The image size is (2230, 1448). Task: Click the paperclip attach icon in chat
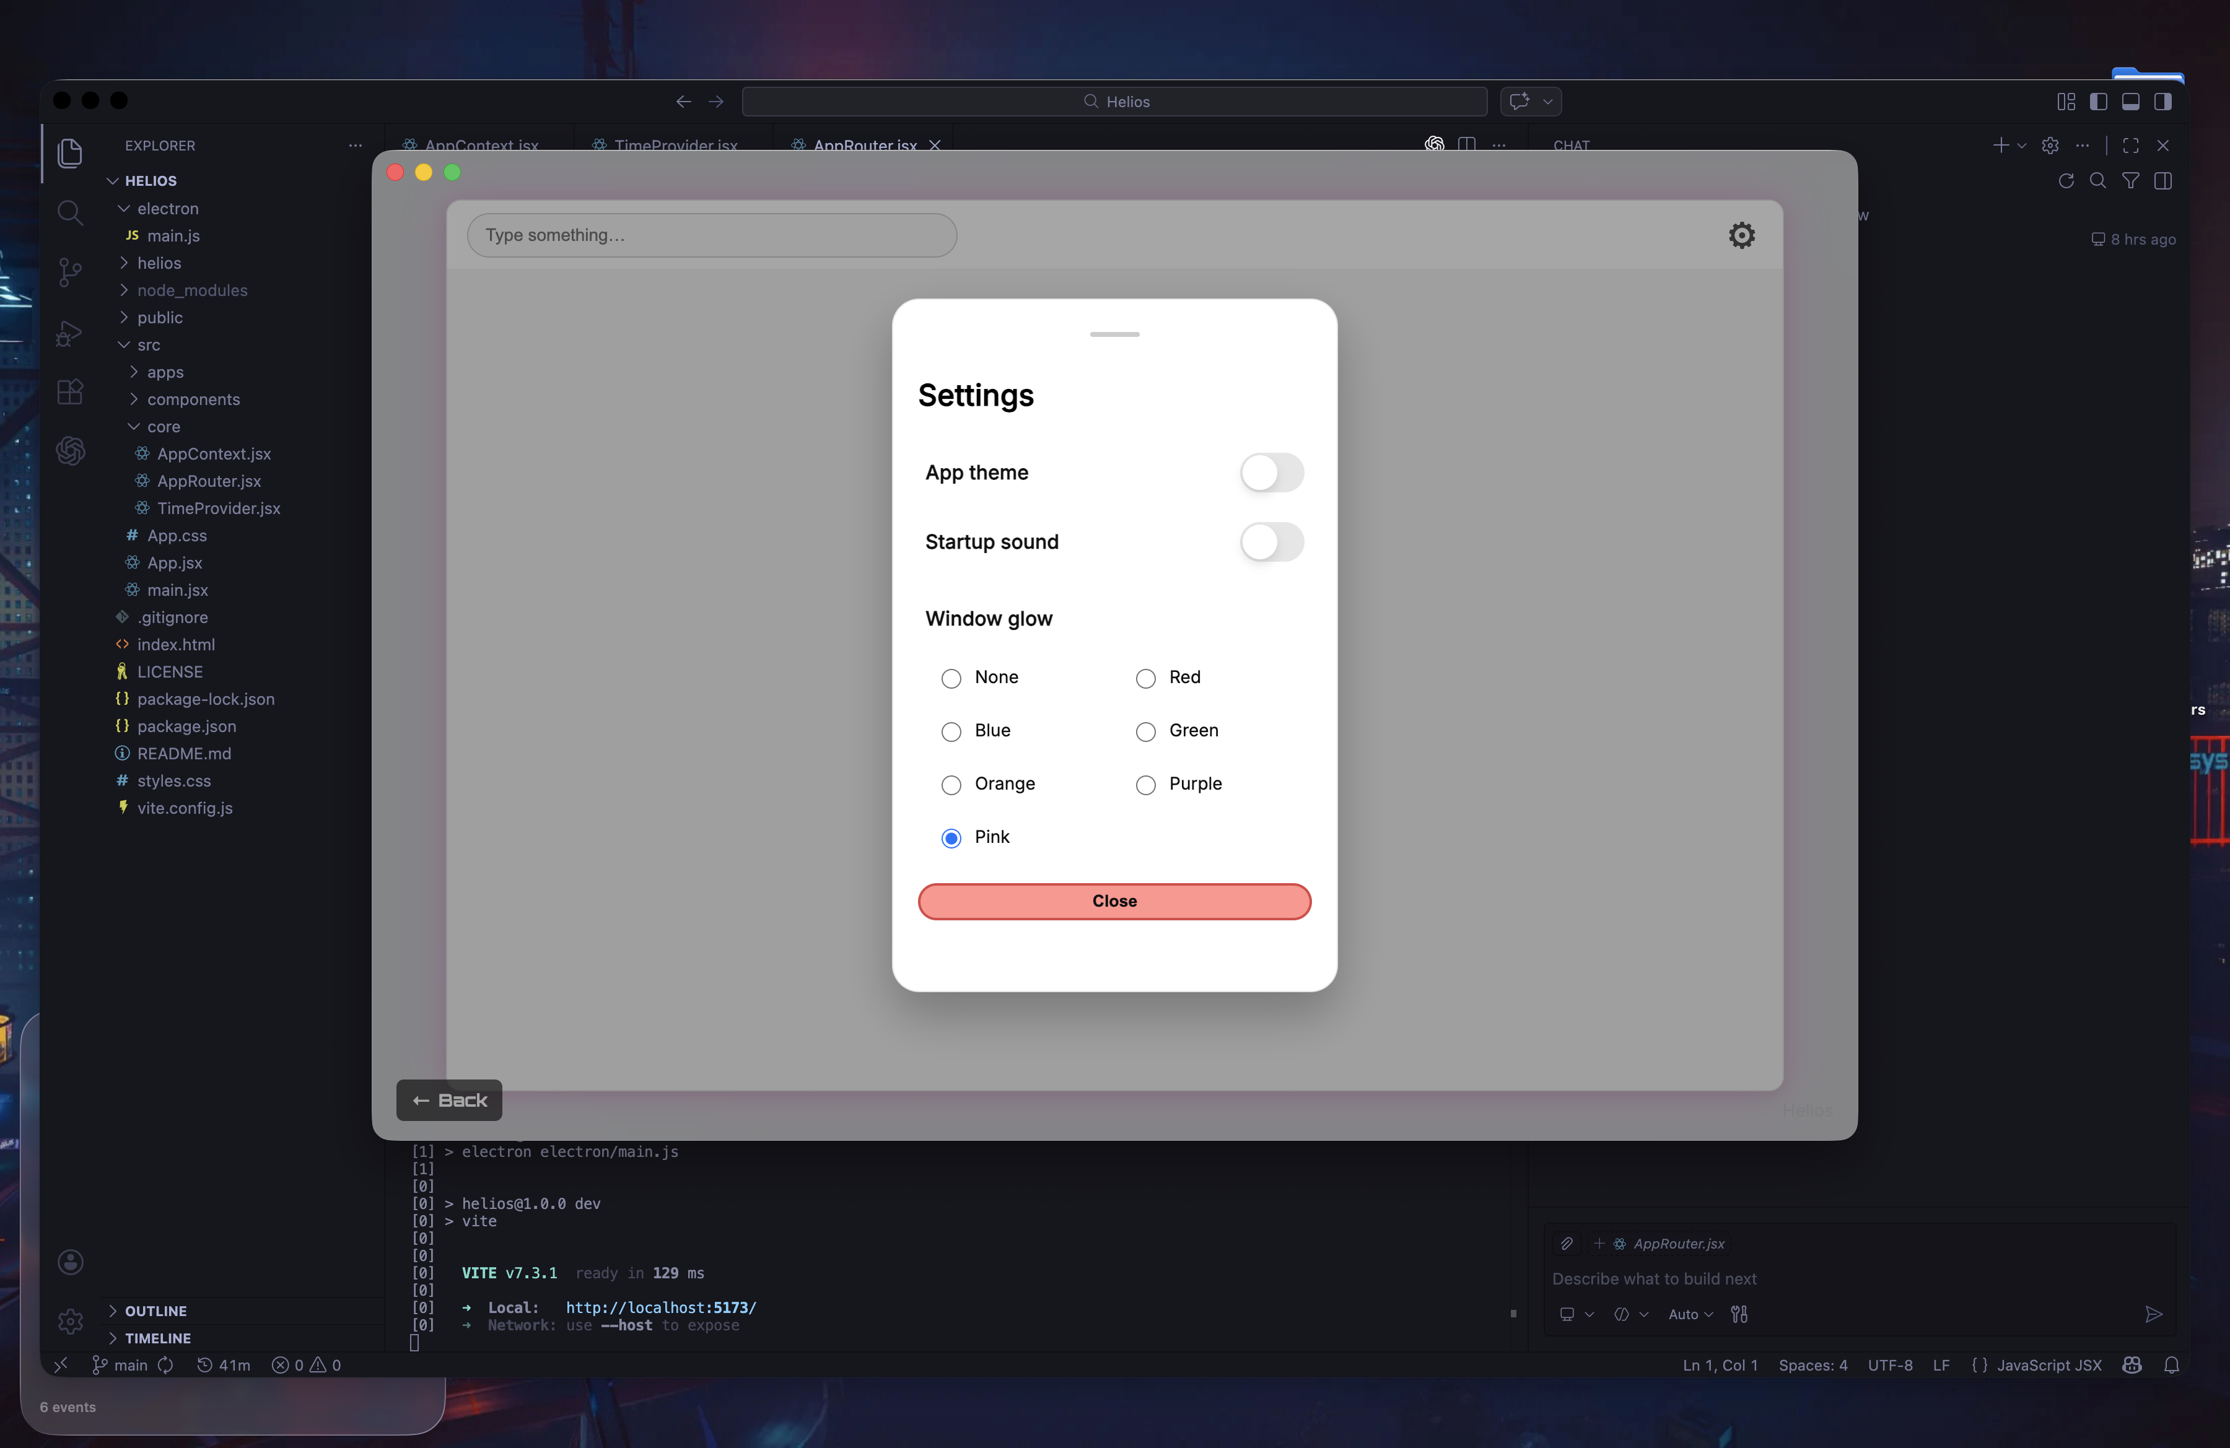tap(1567, 1244)
